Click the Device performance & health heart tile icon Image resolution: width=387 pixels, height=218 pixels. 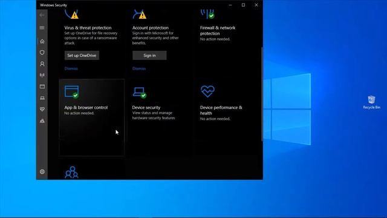(x=207, y=91)
